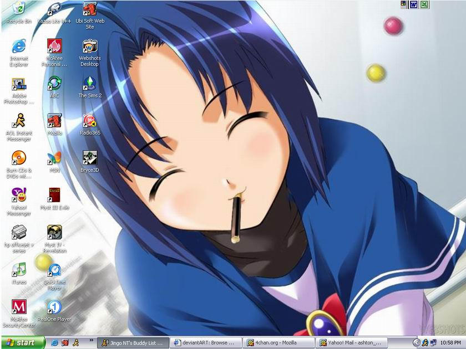
Task: Launch Kazaa Lite K++ from the desktop
Action: pos(54,12)
